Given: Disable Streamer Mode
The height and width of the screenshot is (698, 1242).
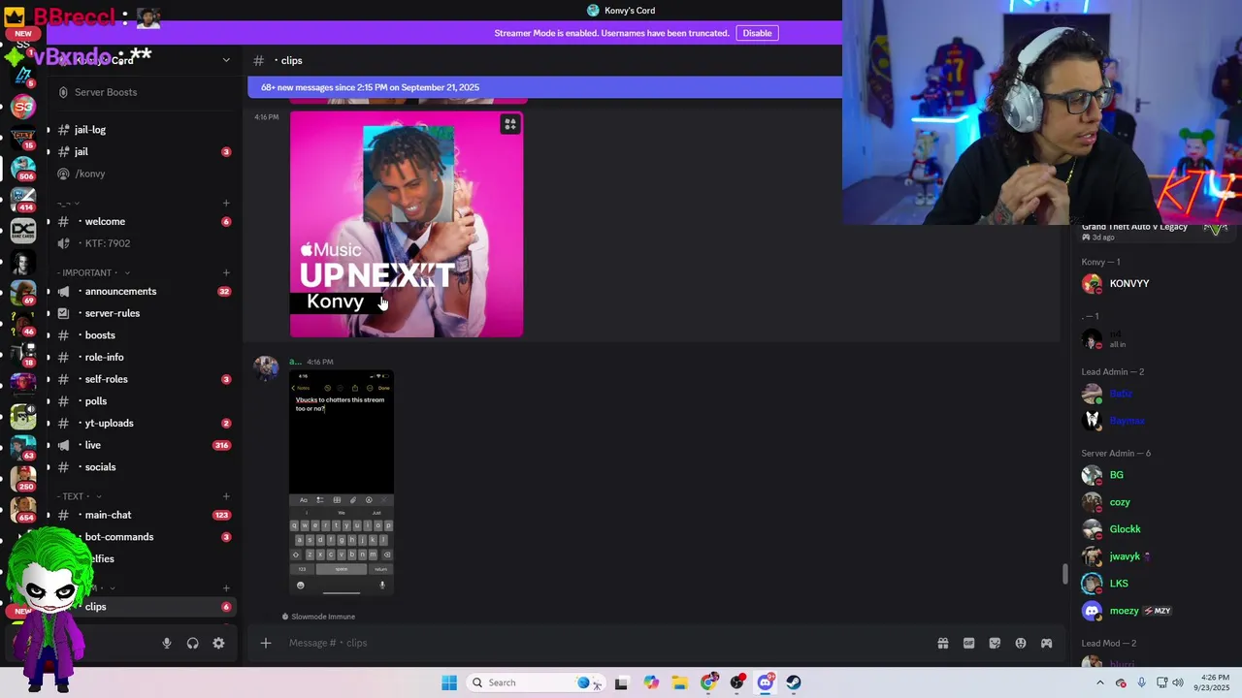Looking at the screenshot, I should click(757, 33).
